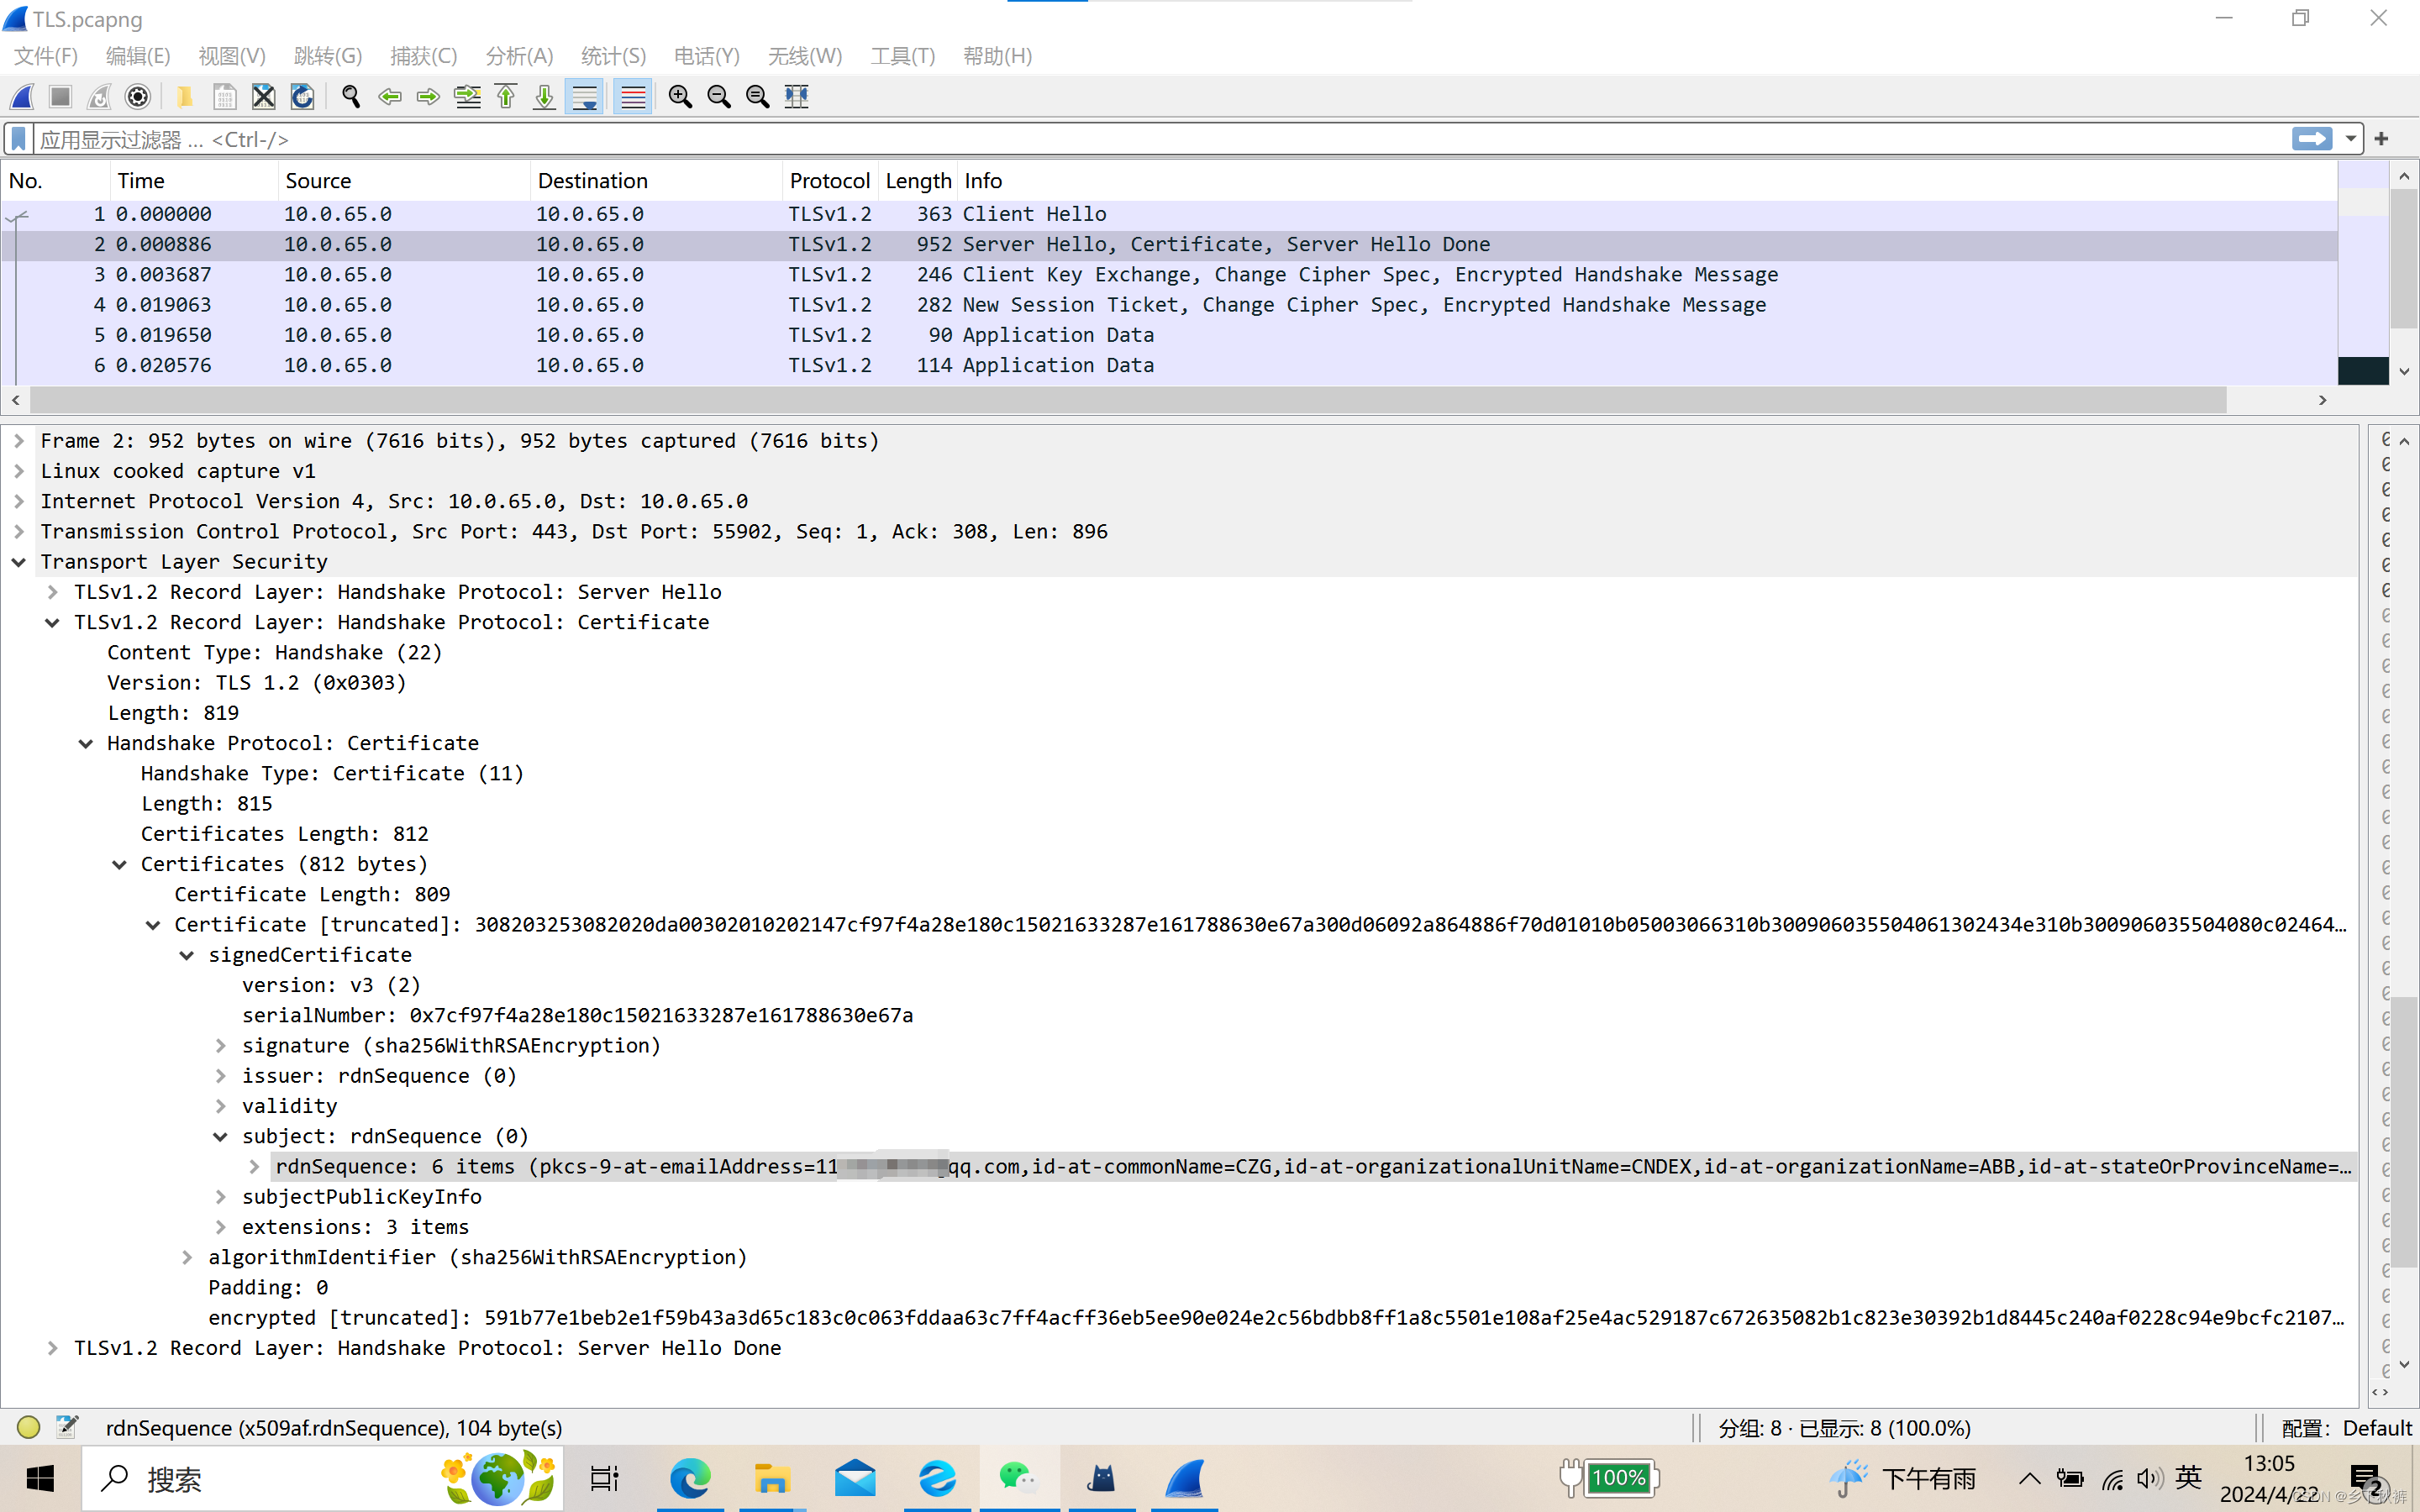This screenshot has width=2420, height=1512.
Task: Zoom out the main window text
Action: pyautogui.click(x=719, y=97)
